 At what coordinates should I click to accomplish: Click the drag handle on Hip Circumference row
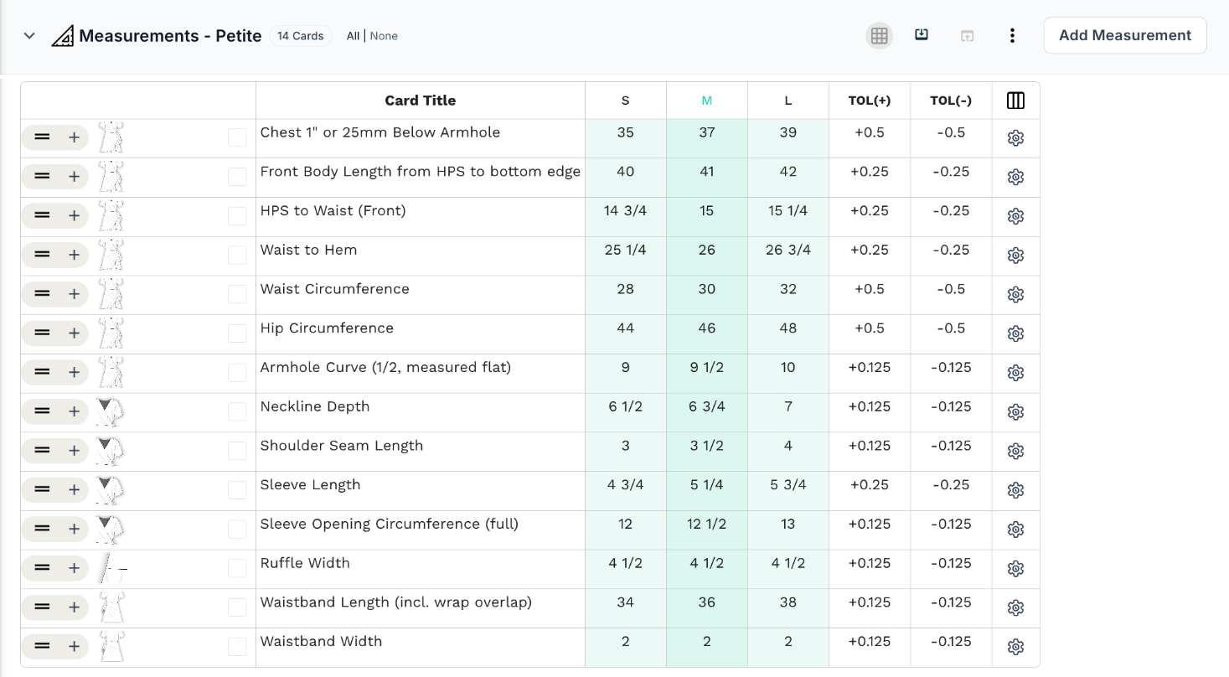42,333
